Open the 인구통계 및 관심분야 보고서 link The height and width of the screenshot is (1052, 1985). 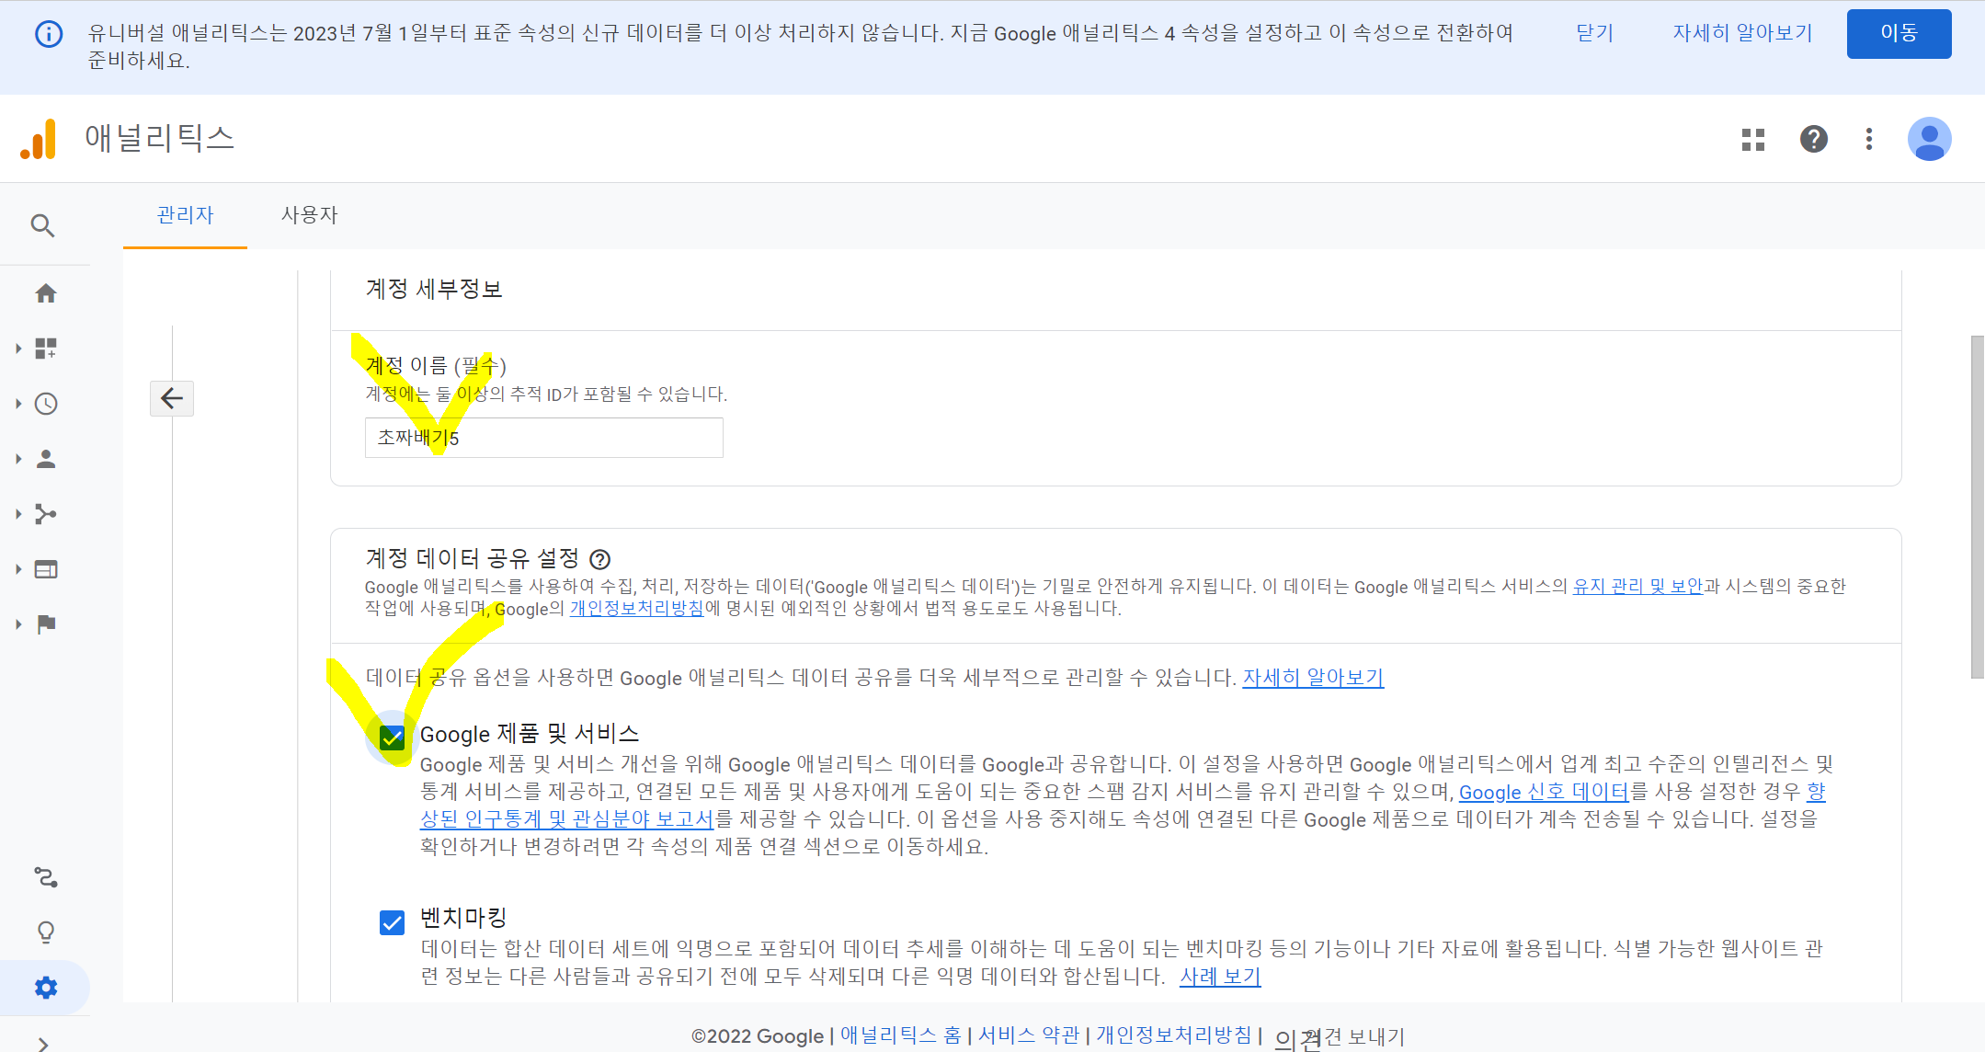point(566,819)
